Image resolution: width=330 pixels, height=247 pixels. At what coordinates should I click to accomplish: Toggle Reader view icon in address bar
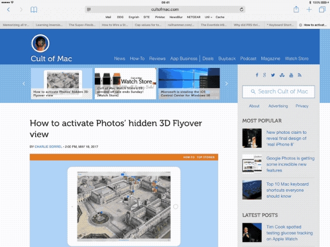[x=89, y=9]
